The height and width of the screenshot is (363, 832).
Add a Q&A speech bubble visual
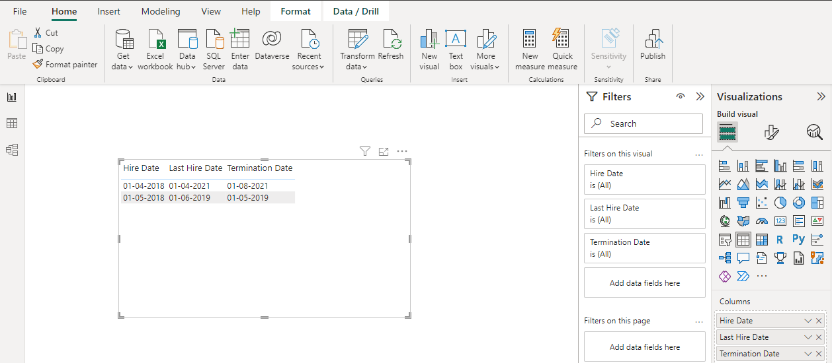click(x=743, y=258)
